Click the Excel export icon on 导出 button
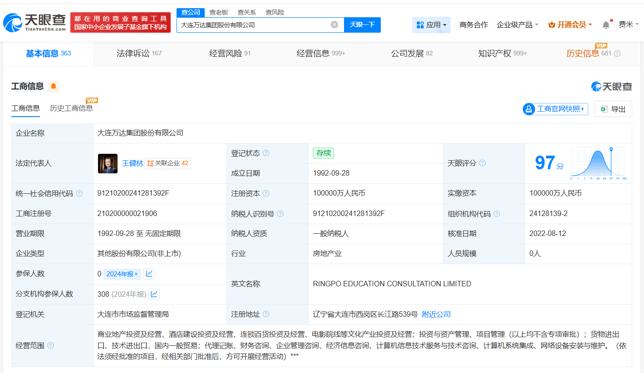Viewport: 644px width, 373px height. click(604, 108)
